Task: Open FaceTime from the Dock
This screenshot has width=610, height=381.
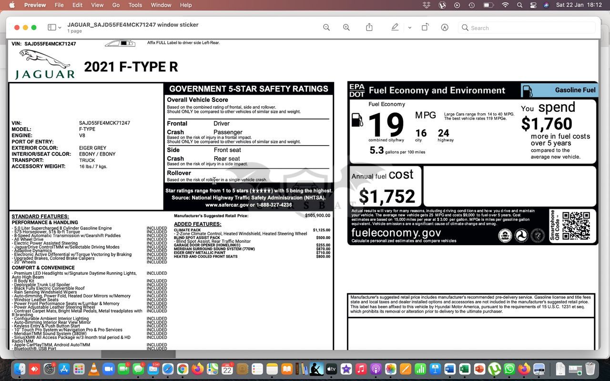Action: pos(123,369)
